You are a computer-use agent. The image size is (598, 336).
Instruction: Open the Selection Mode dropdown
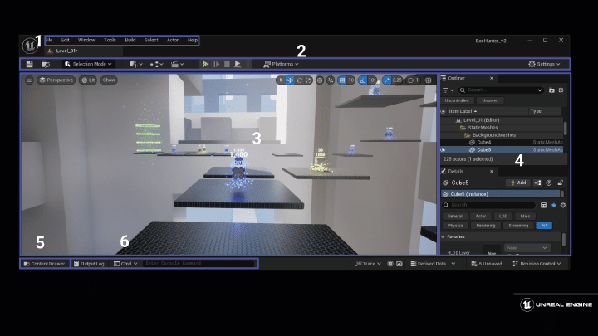(88, 64)
